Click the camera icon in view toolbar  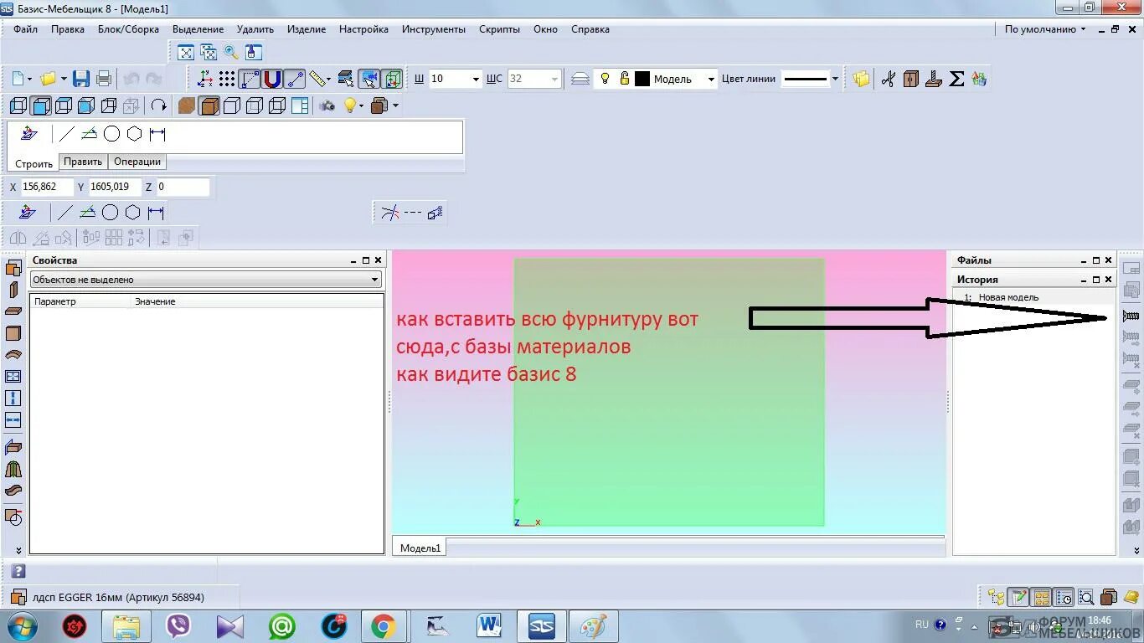(327, 105)
